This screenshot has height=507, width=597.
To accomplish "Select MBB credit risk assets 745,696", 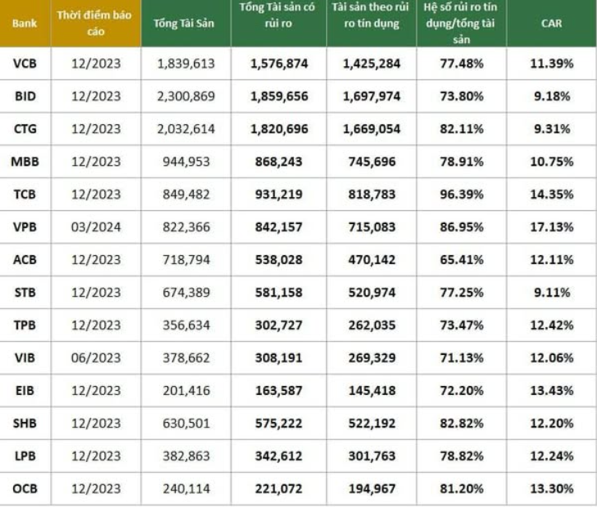I will point(371,162).
